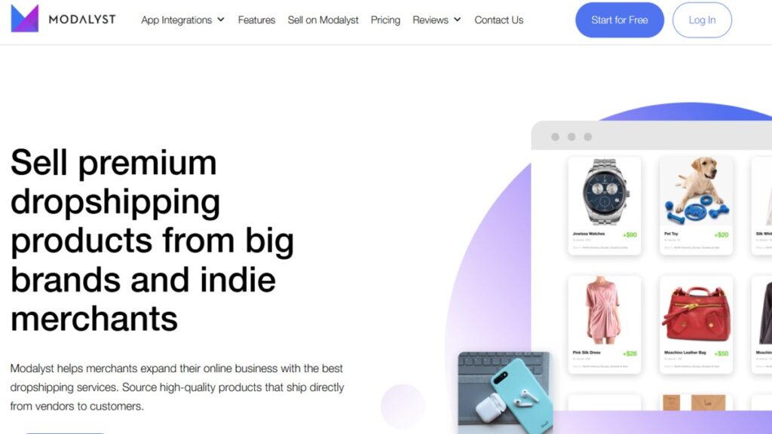Screen dimensions: 772x434
Task: Go to Sell on Modalyst
Action: (323, 20)
